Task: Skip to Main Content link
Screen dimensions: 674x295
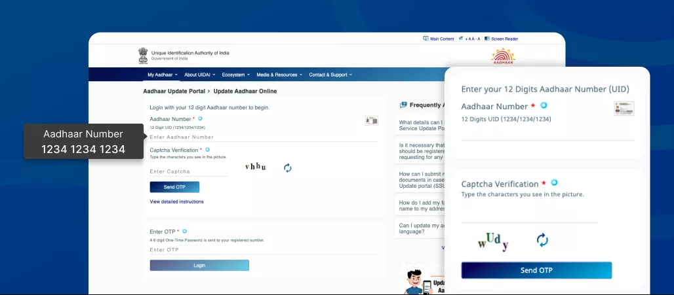Action: [x=439, y=39]
